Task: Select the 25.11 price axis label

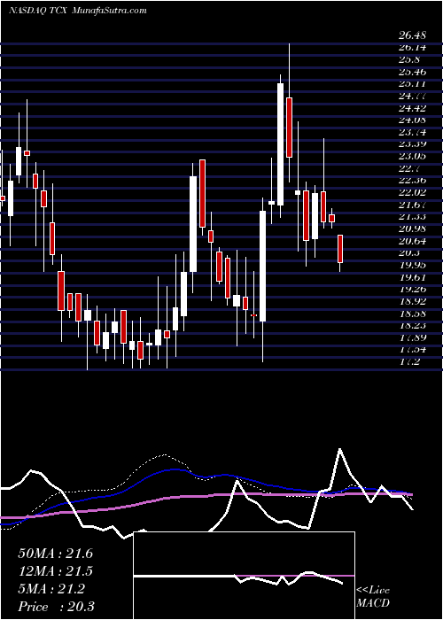Action: pyautogui.click(x=412, y=84)
